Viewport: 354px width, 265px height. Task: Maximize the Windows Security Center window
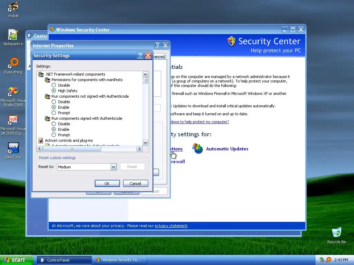tap(293, 30)
